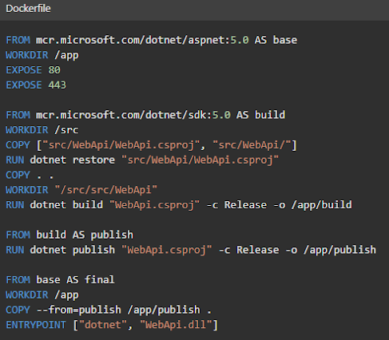Click the first WORKDIR /app line
This screenshot has height=340, width=389.
click(x=42, y=55)
